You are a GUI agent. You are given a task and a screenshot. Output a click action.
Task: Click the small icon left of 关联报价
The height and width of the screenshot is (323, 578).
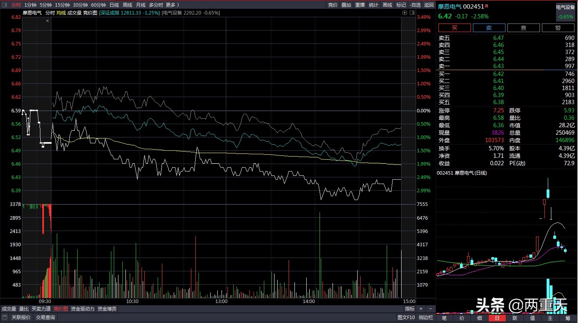click(x=5, y=318)
